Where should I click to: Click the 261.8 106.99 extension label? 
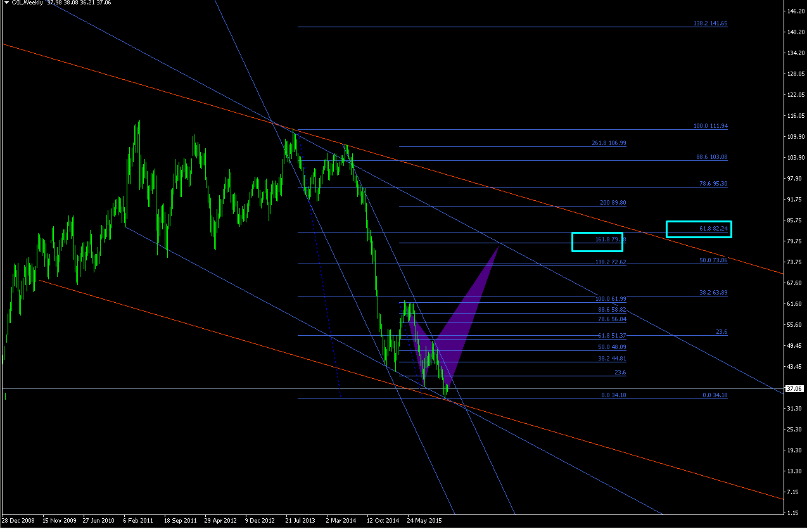pyautogui.click(x=609, y=143)
